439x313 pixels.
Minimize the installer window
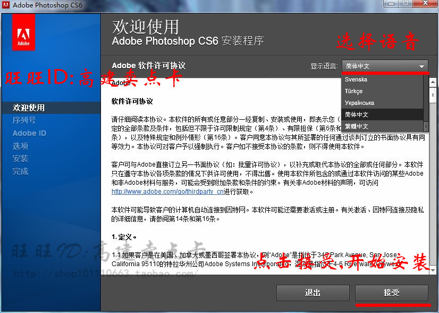click(391, 4)
